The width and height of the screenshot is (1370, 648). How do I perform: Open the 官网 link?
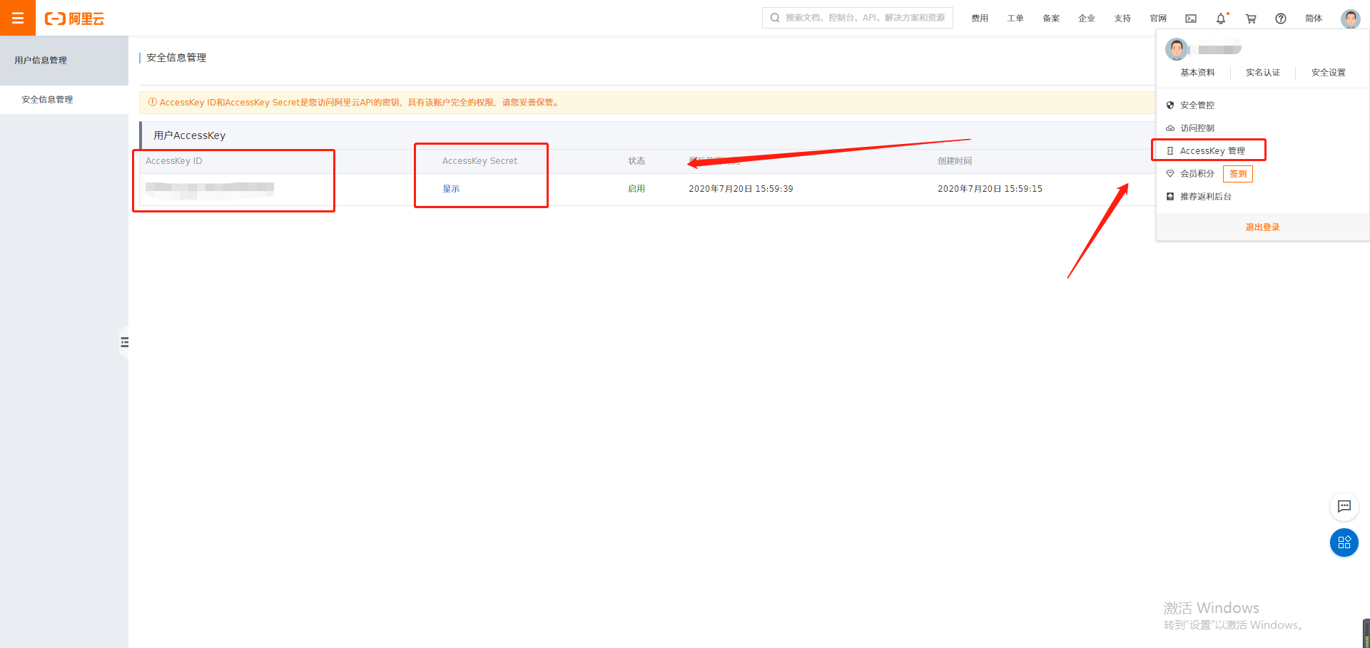click(x=1158, y=19)
